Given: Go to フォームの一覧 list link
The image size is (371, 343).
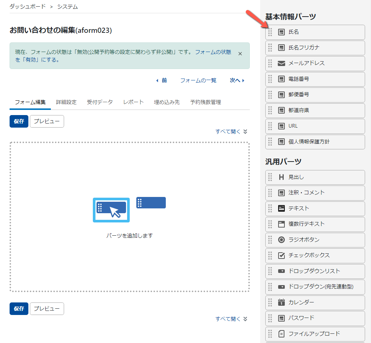Looking at the screenshot, I should coord(198,80).
